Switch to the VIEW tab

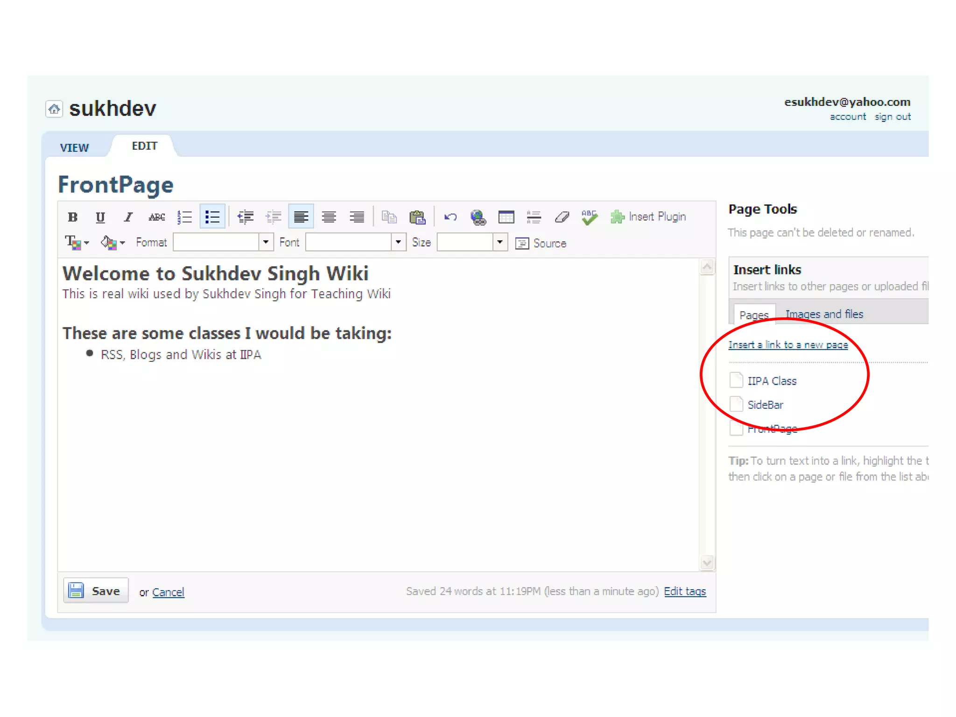(x=74, y=148)
